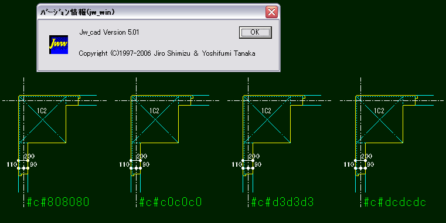Viewport: 446px width, 223px height.
Task: Close the version info dialog
Action: 271,12
